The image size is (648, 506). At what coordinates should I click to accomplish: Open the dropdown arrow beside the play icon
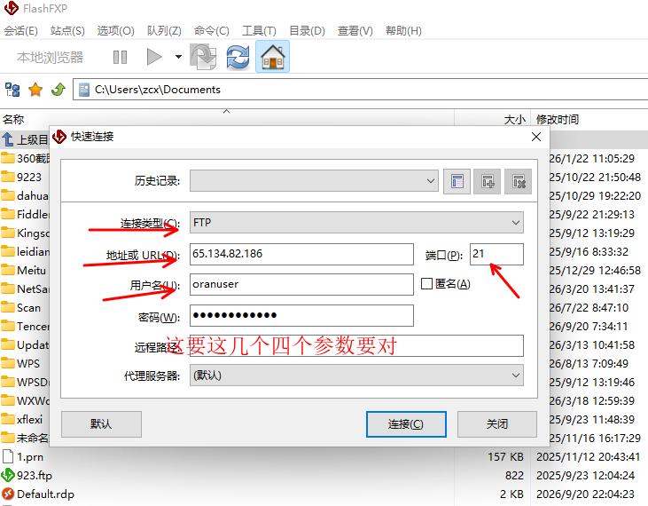tap(178, 57)
